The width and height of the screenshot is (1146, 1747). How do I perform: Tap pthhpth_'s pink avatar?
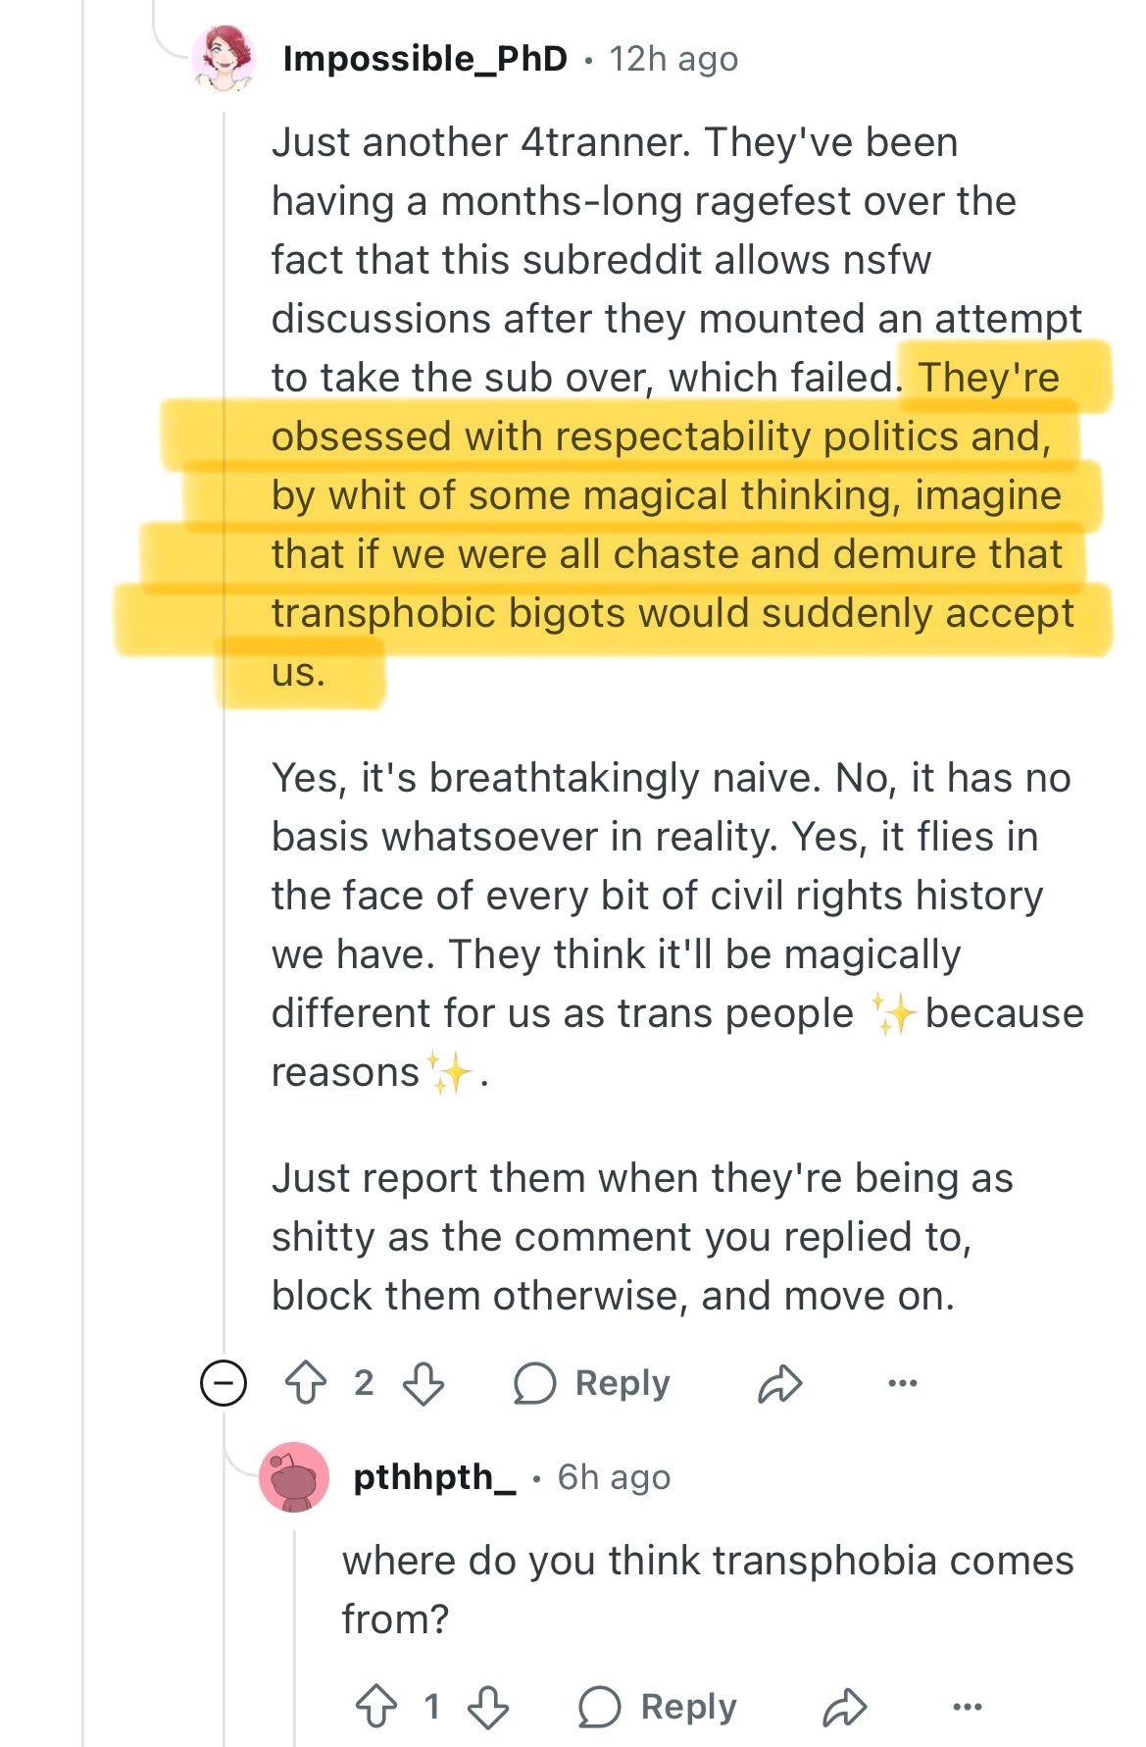293,1476
